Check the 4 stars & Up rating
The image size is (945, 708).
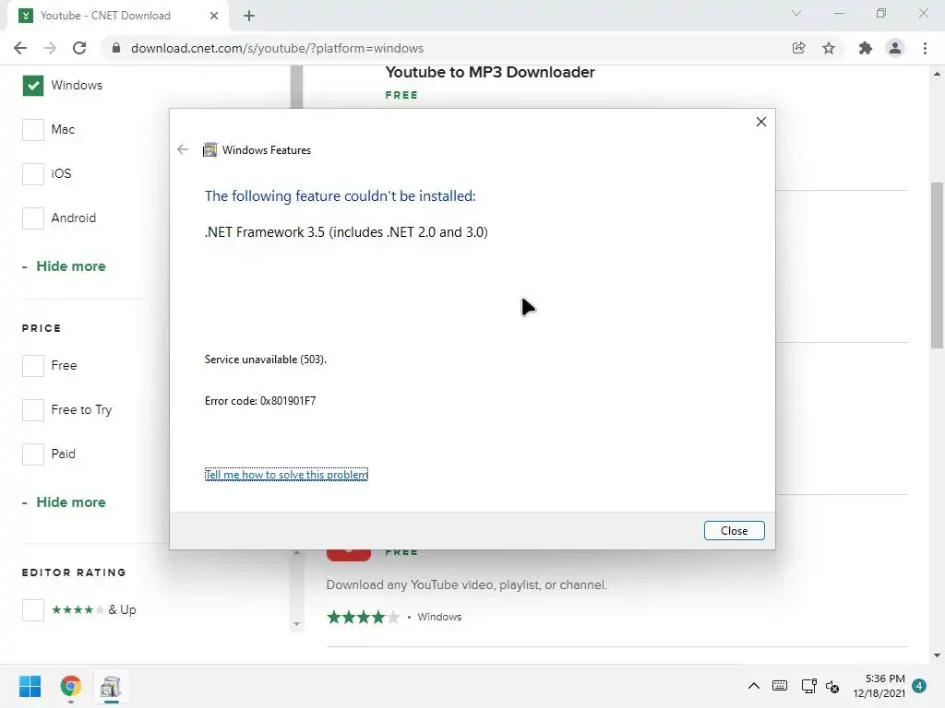click(33, 610)
